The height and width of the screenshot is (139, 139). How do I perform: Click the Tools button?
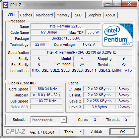pos(69,132)
